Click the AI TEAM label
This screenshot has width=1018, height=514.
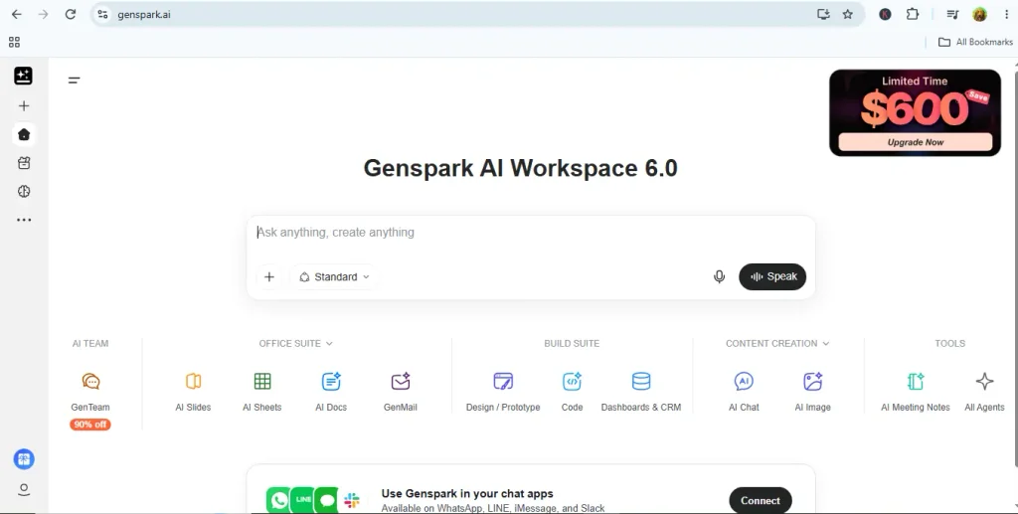pyautogui.click(x=90, y=343)
